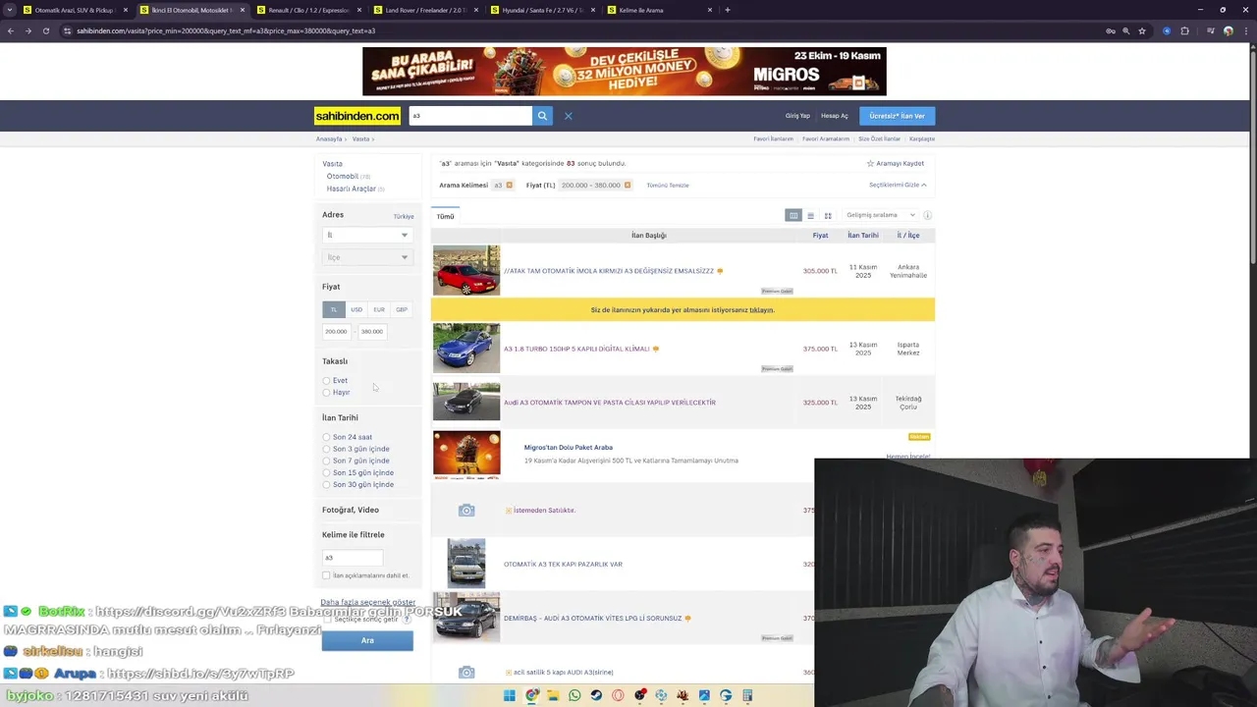Select 'Son 15 gün içinde' option
The height and width of the screenshot is (707, 1257).
(x=326, y=472)
